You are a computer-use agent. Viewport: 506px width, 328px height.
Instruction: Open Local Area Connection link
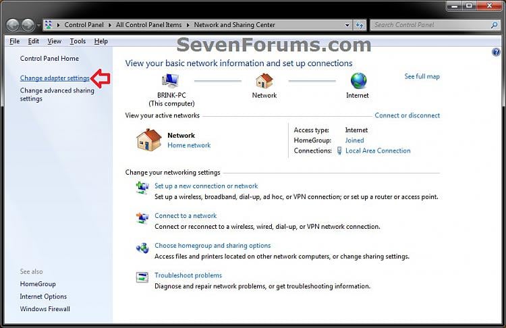[x=378, y=151]
